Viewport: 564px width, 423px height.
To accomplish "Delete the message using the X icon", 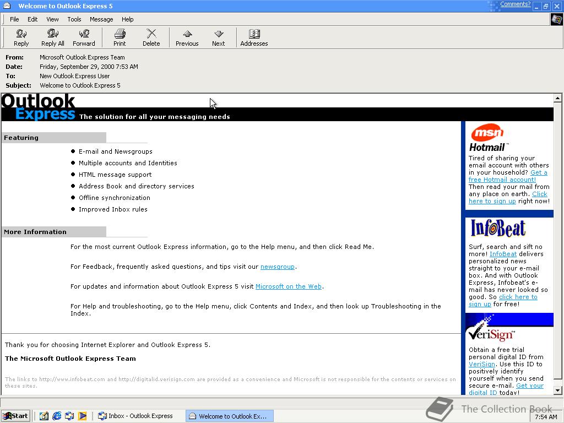I will pos(151,38).
